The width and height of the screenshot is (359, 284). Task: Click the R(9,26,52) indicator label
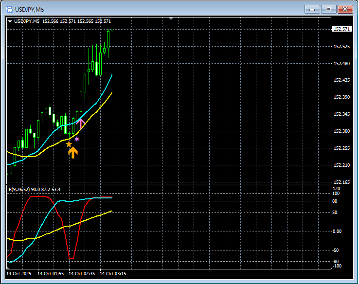click(19, 190)
